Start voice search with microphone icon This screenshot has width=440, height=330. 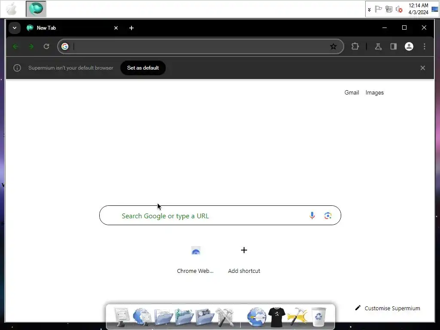click(x=312, y=216)
